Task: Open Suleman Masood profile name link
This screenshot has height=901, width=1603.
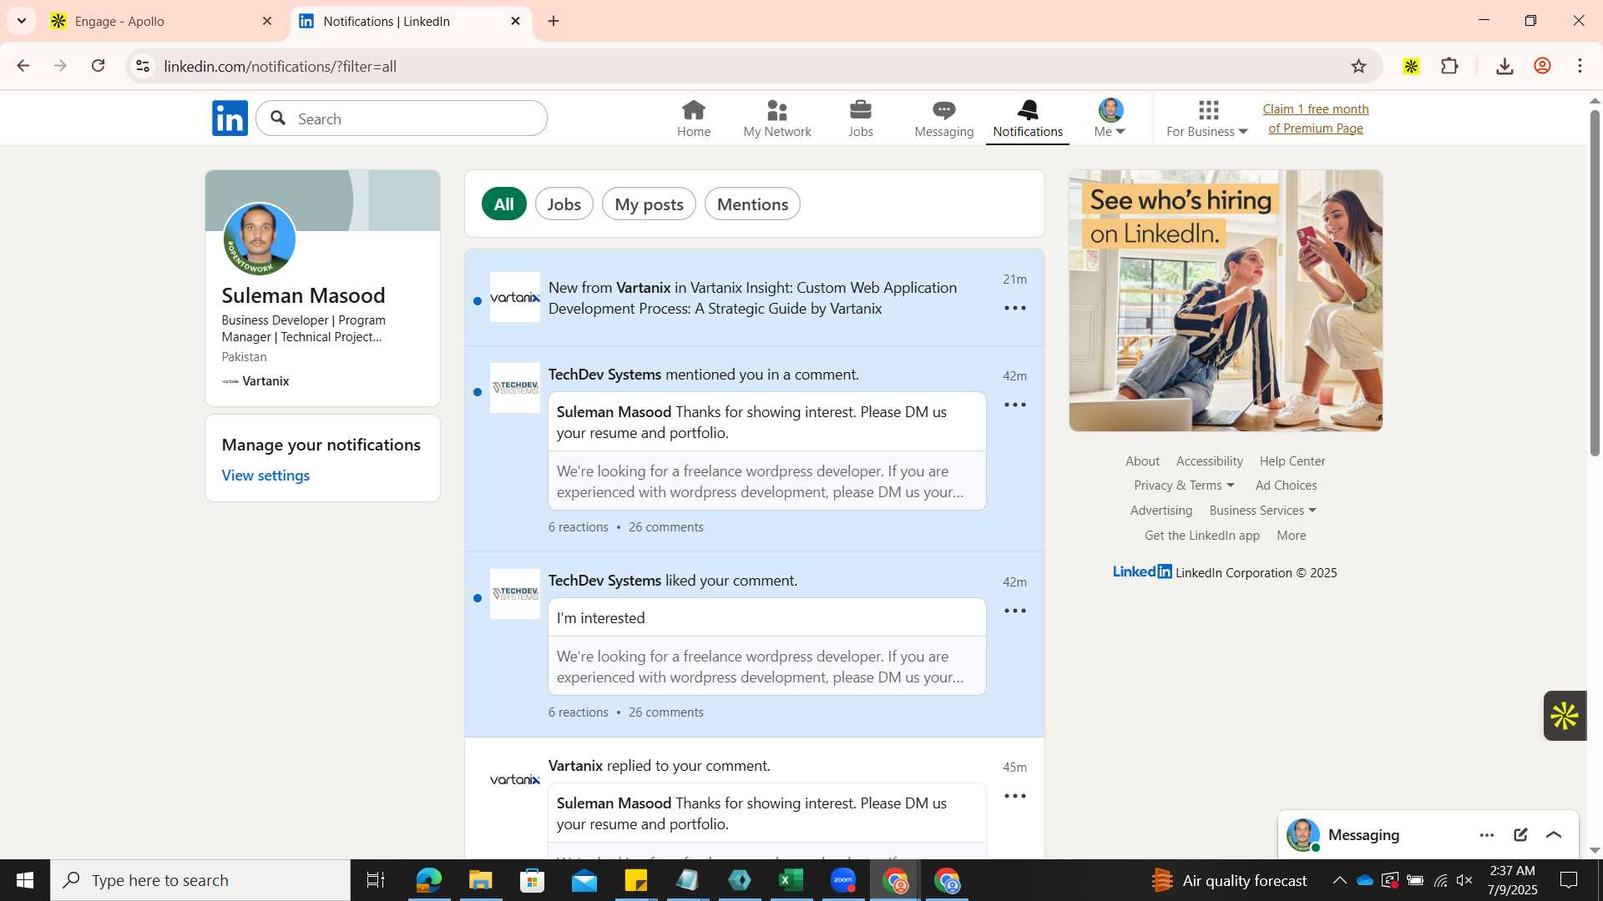Action: (x=303, y=295)
